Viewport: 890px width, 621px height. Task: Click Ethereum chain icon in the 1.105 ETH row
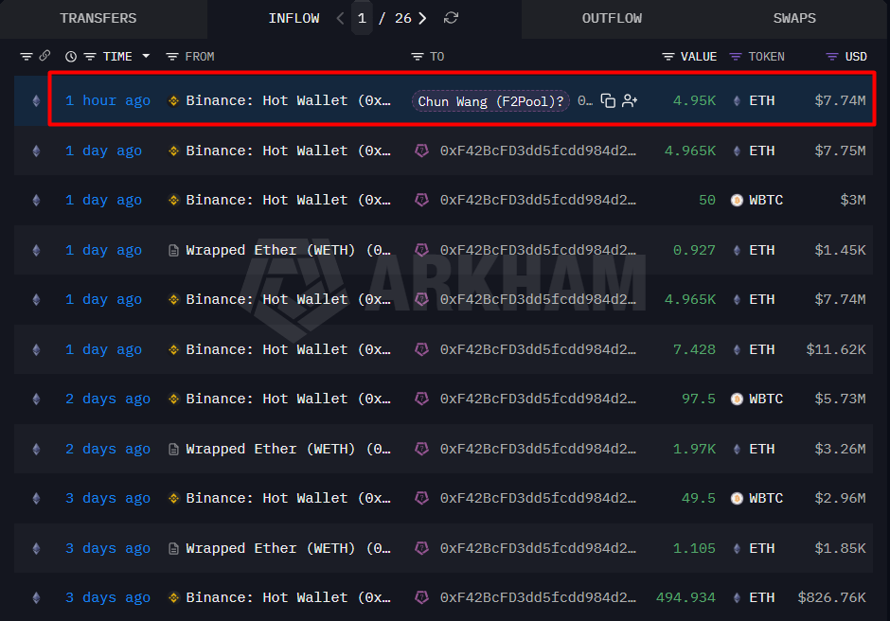pos(36,548)
